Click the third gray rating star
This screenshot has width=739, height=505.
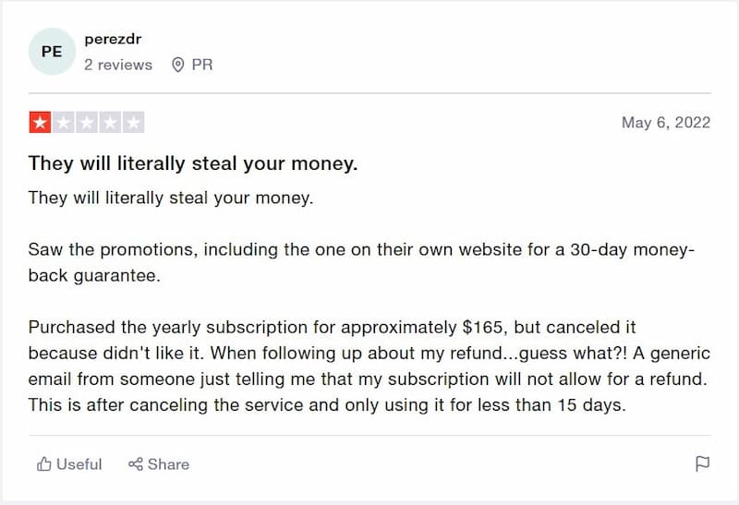pos(87,123)
